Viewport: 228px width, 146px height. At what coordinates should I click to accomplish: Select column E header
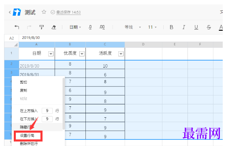click(x=175, y=44)
